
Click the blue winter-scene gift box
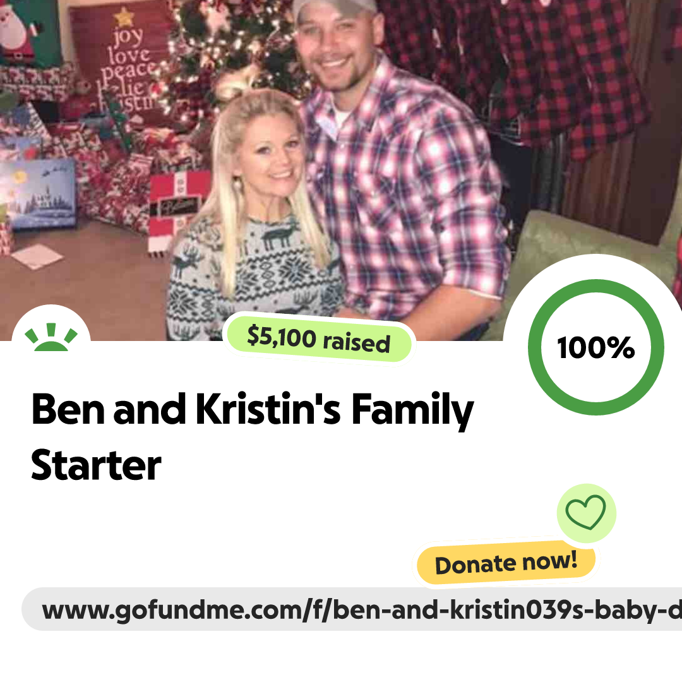39,194
